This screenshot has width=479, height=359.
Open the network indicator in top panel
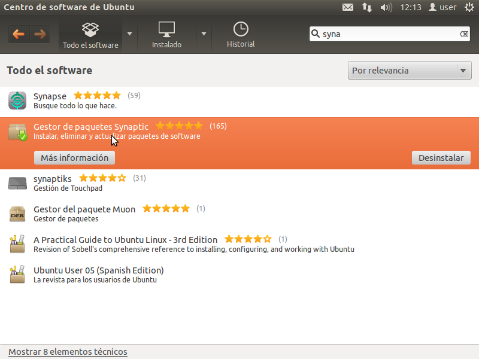click(x=367, y=7)
